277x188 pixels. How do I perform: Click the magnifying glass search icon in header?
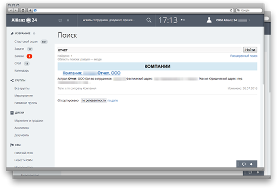click(x=149, y=20)
